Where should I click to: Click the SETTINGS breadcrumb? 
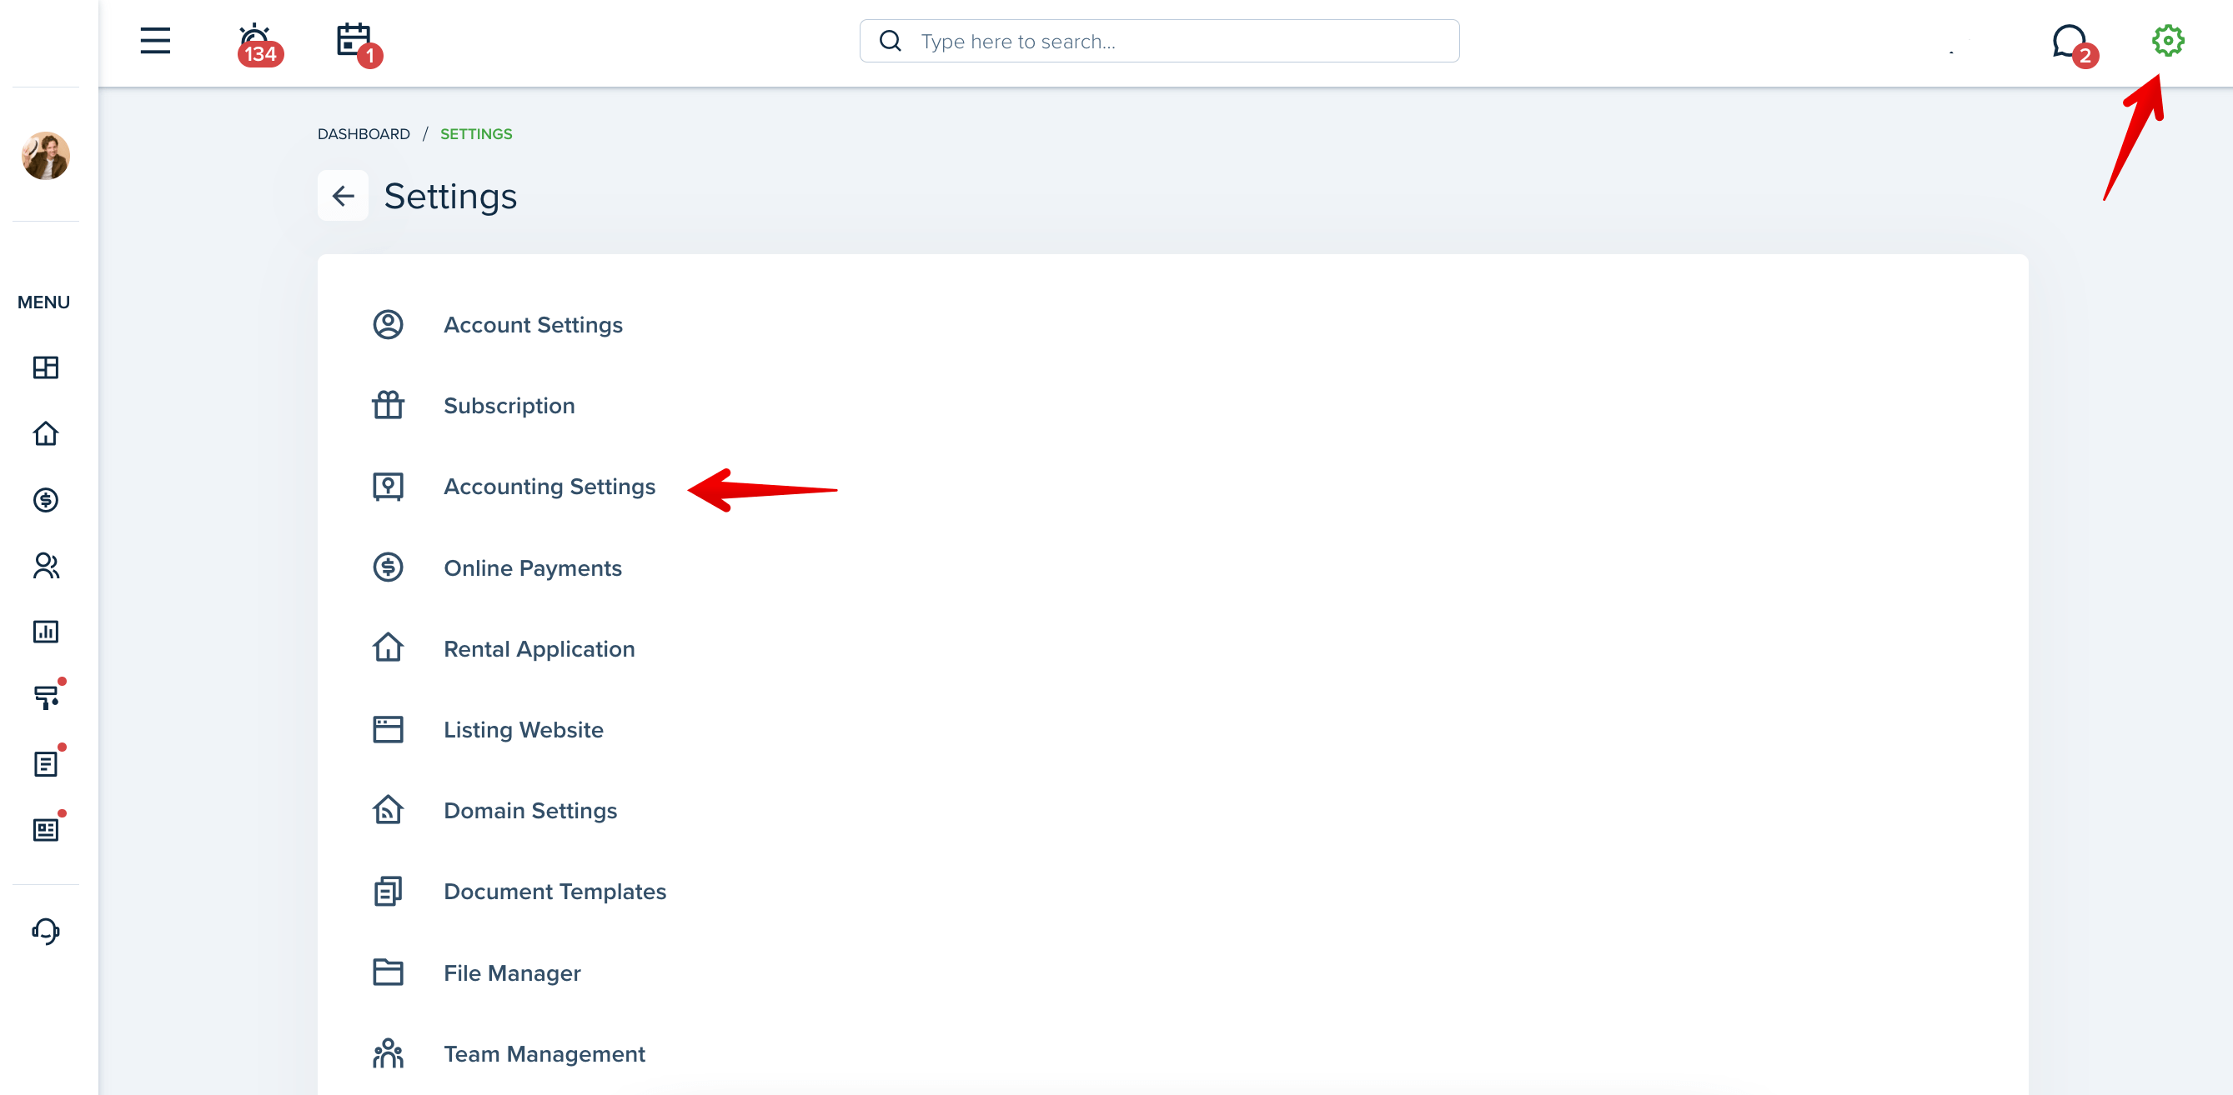coord(476,134)
